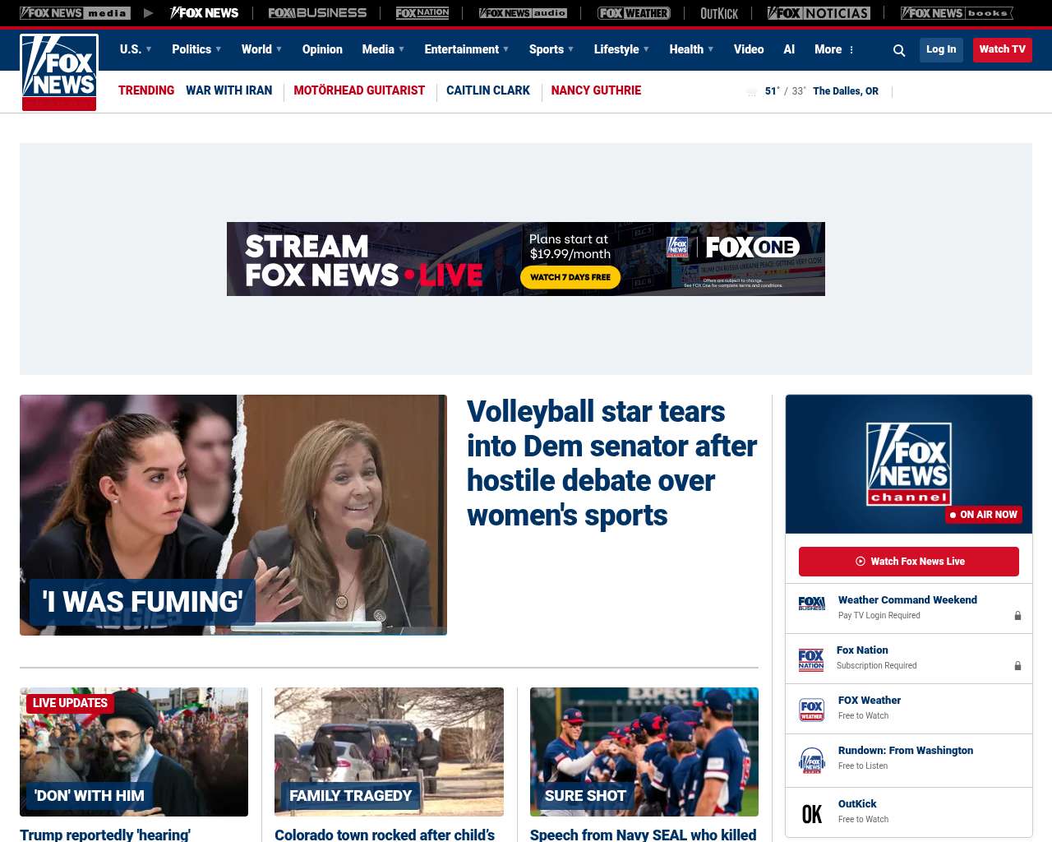Open Fox Noticias logo in top bar
Image resolution: width=1052 pixels, height=842 pixels.
tap(819, 13)
